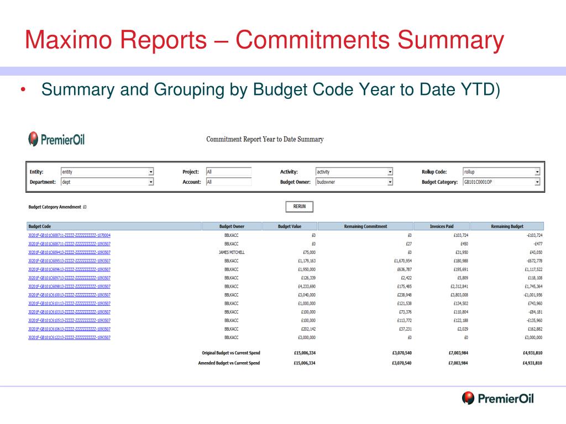Open budget code link ending in 1070004
The width and height of the screenshot is (566, 424).
coord(69,235)
